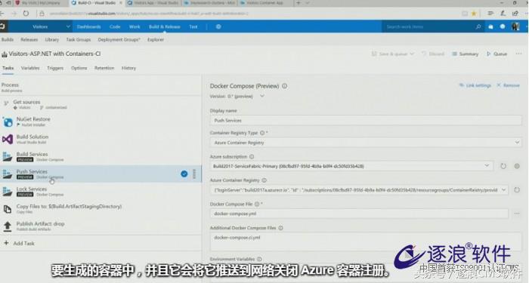Go to Task Groups page
The height and width of the screenshot is (283, 529).
(x=79, y=39)
